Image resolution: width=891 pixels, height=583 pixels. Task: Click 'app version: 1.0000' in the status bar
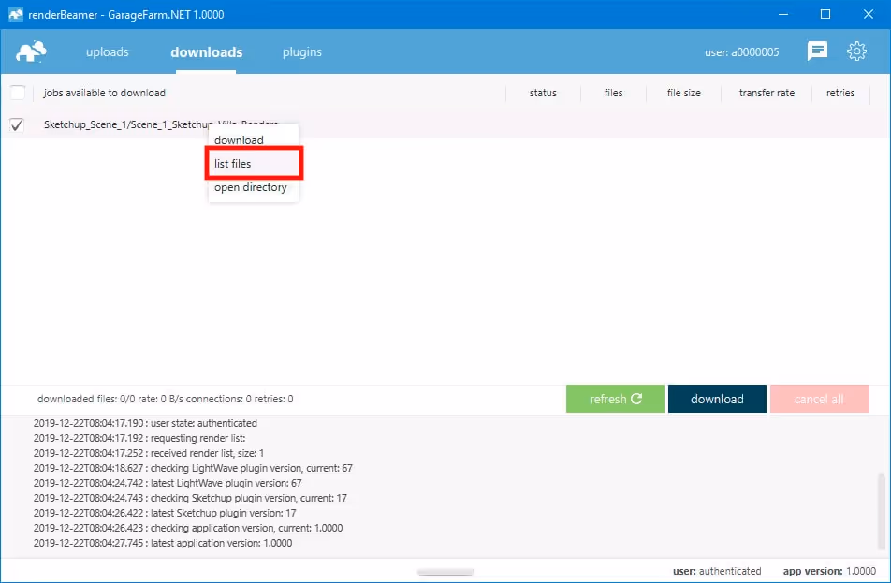click(829, 571)
